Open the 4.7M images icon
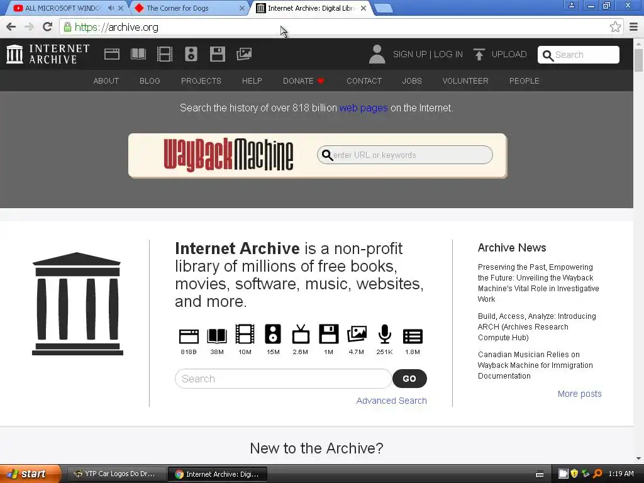 tap(357, 334)
